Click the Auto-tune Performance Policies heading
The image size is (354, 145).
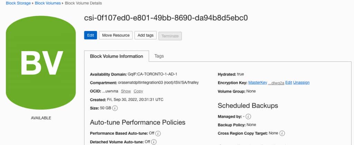pos(138,122)
